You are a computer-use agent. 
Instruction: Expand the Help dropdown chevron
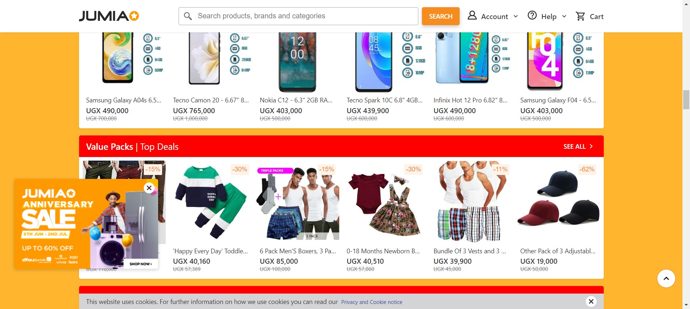tap(564, 17)
